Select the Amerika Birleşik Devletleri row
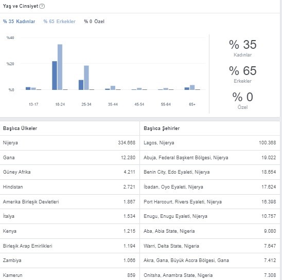The width and height of the screenshot is (282, 280). 69,202
